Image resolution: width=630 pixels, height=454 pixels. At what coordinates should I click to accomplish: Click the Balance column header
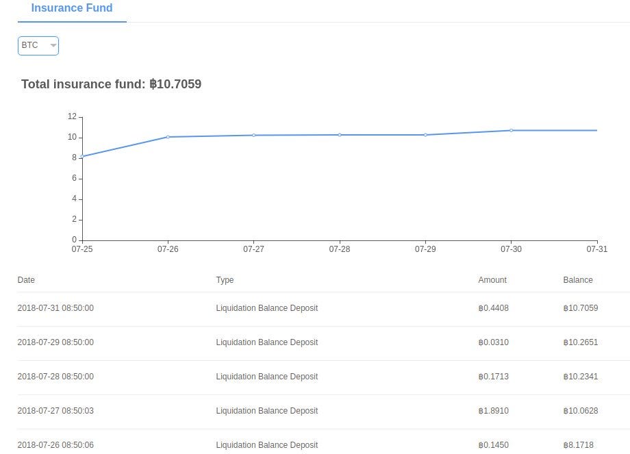578,280
